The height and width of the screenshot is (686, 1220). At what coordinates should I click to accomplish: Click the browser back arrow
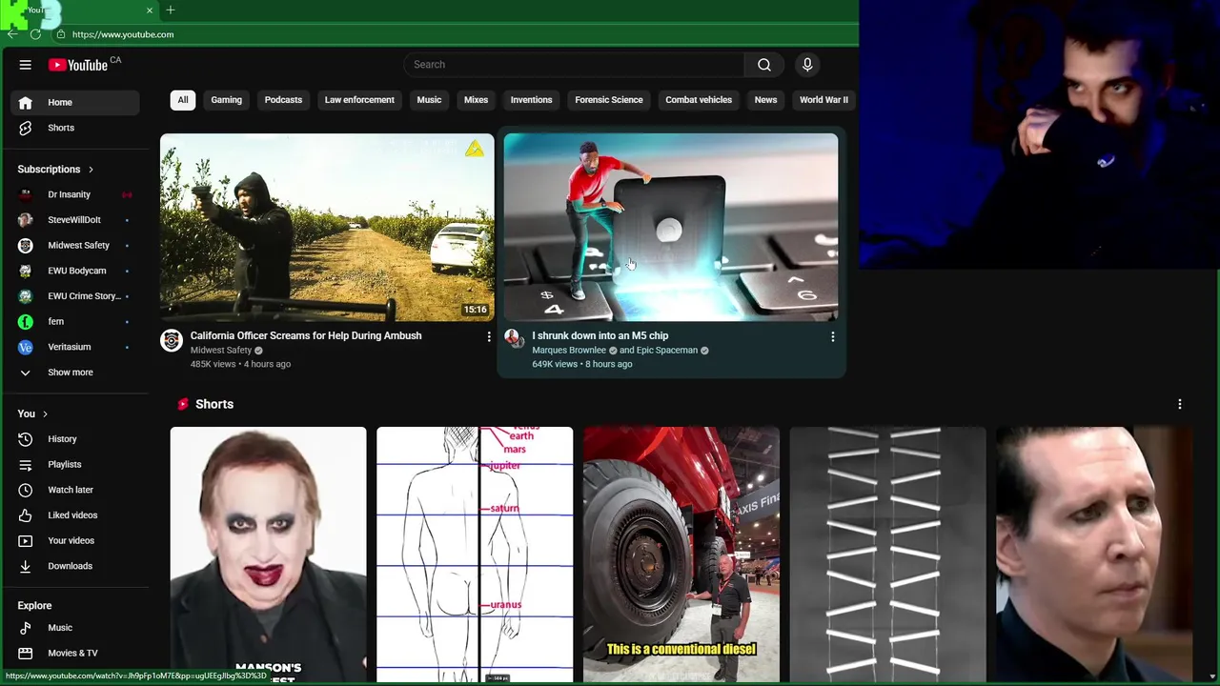click(12, 34)
